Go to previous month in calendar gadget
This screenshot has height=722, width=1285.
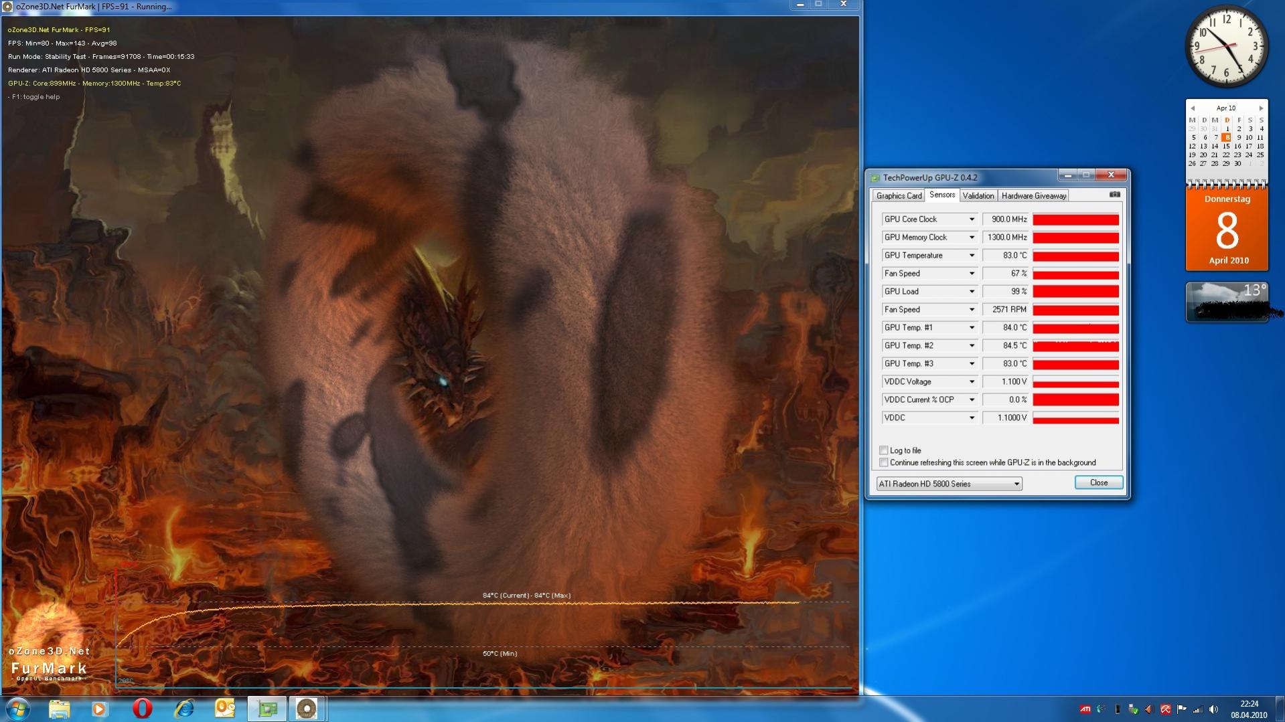[1193, 108]
